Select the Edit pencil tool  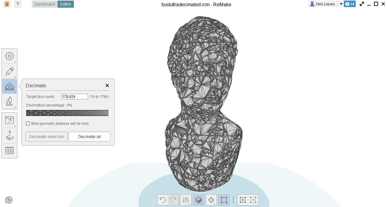tap(9, 71)
